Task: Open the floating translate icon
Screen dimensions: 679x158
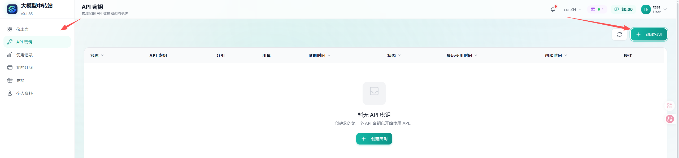Action: coord(670,119)
